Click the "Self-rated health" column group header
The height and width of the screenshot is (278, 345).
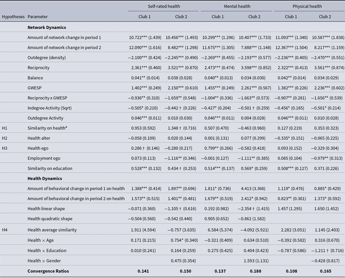(x=163, y=6)
